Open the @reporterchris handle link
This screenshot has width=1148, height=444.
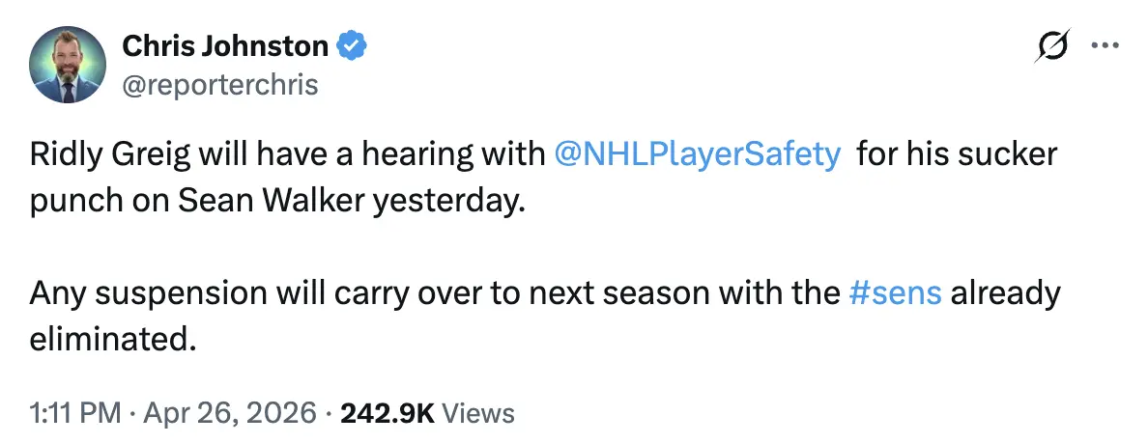tap(219, 85)
